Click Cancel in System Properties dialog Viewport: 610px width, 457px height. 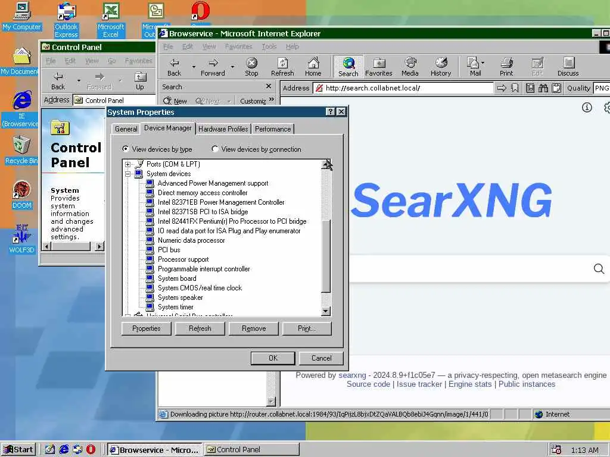point(321,358)
